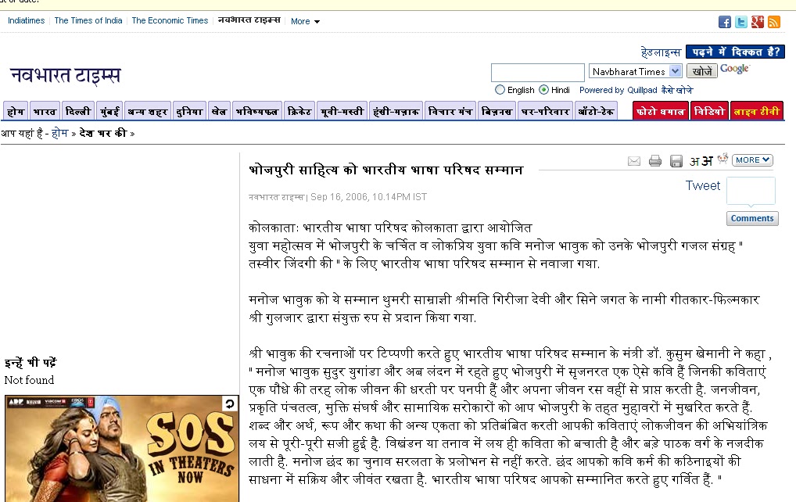Select the Hindi radio button

point(543,90)
